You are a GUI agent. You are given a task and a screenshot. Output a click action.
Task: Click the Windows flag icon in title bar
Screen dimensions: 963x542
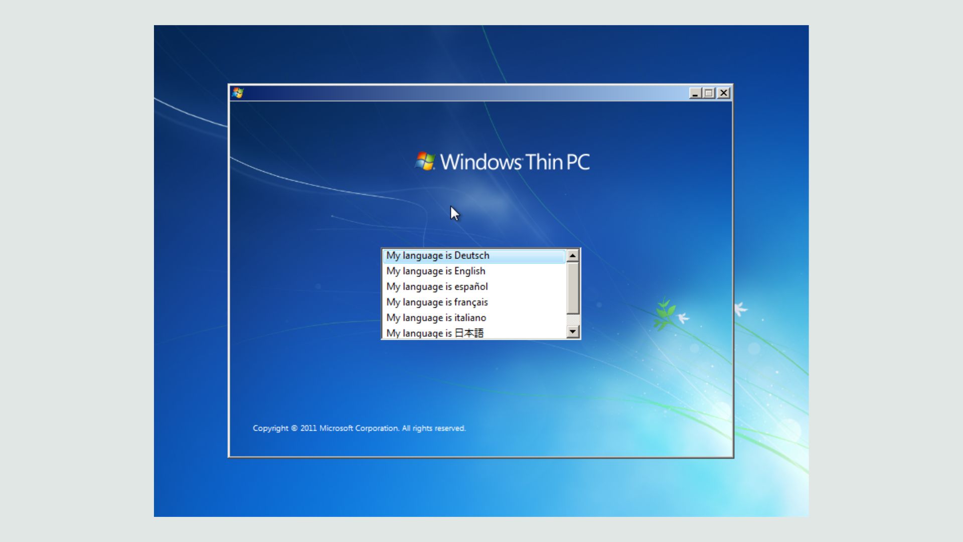238,93
